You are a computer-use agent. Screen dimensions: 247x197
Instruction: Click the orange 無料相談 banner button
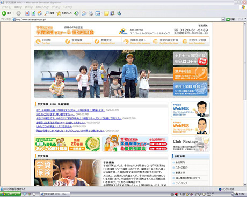tap(190, 74)
